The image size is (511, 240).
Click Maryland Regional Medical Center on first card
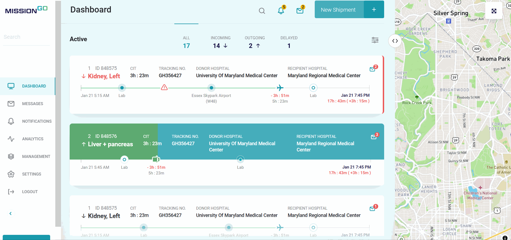click(x=324, y=76)
